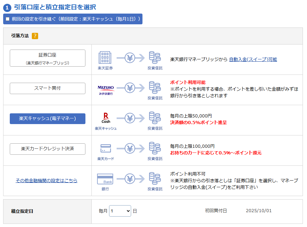
Task: Choose 楽天カードクレジット決済 method
Action: (x=48, y=149)
